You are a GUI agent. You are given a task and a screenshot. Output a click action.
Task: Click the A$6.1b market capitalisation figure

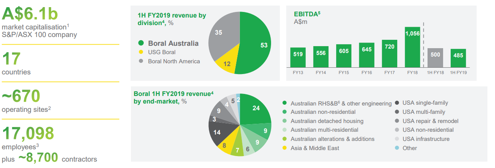[30, 14]
